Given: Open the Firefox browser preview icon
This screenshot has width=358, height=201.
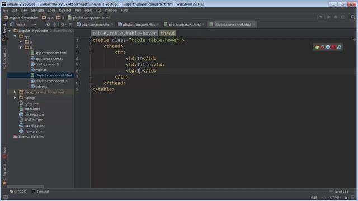Looking at the screenshot, I should tap(322, 47).
